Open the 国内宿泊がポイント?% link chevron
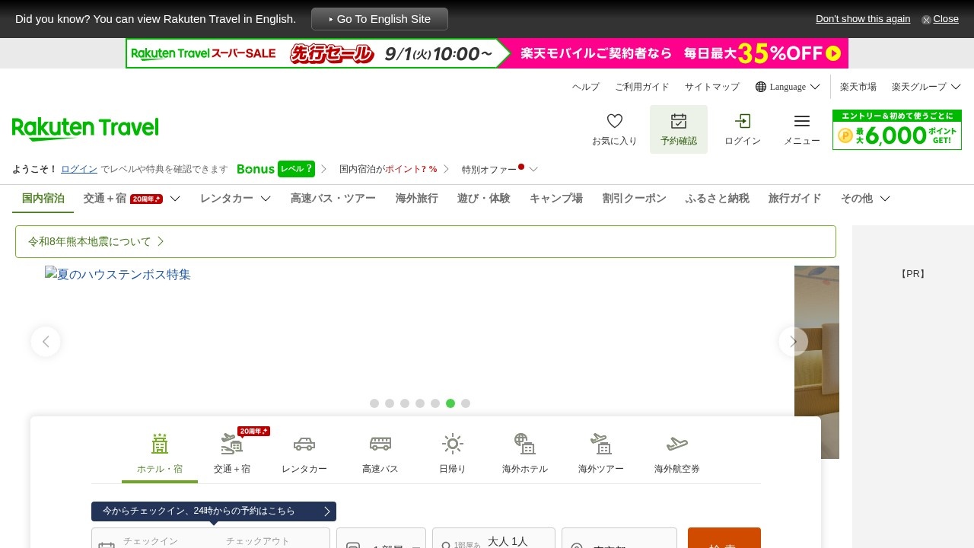The width and height of the screenshot is (974, 548). (446, 169)
